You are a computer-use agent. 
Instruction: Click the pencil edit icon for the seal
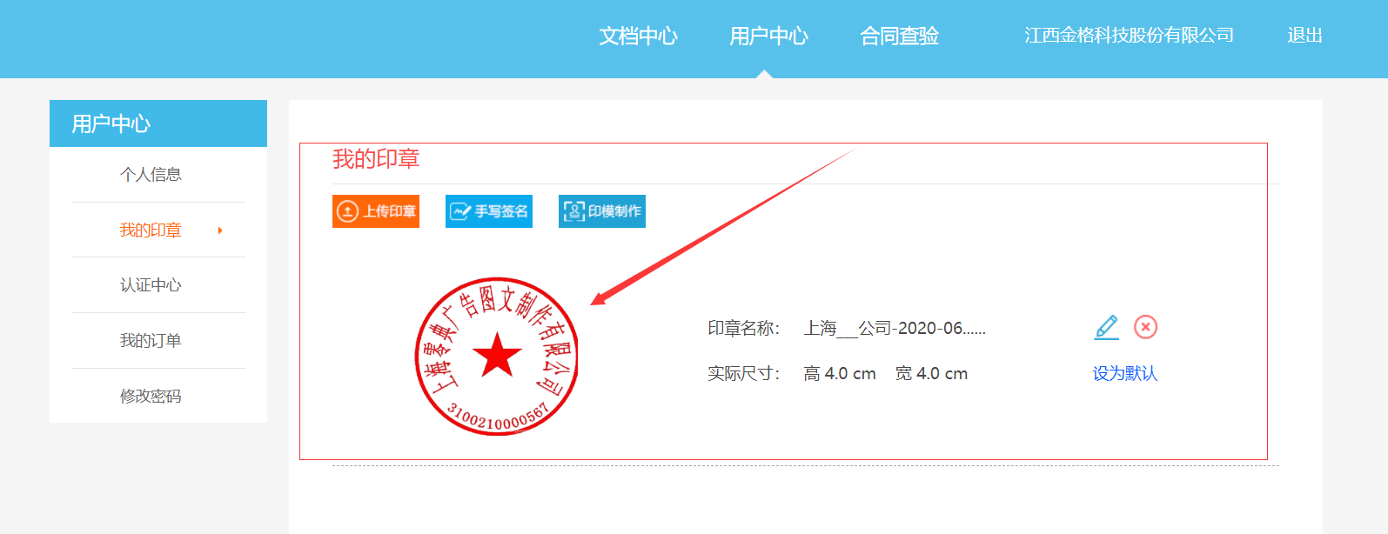(1106, 327)
